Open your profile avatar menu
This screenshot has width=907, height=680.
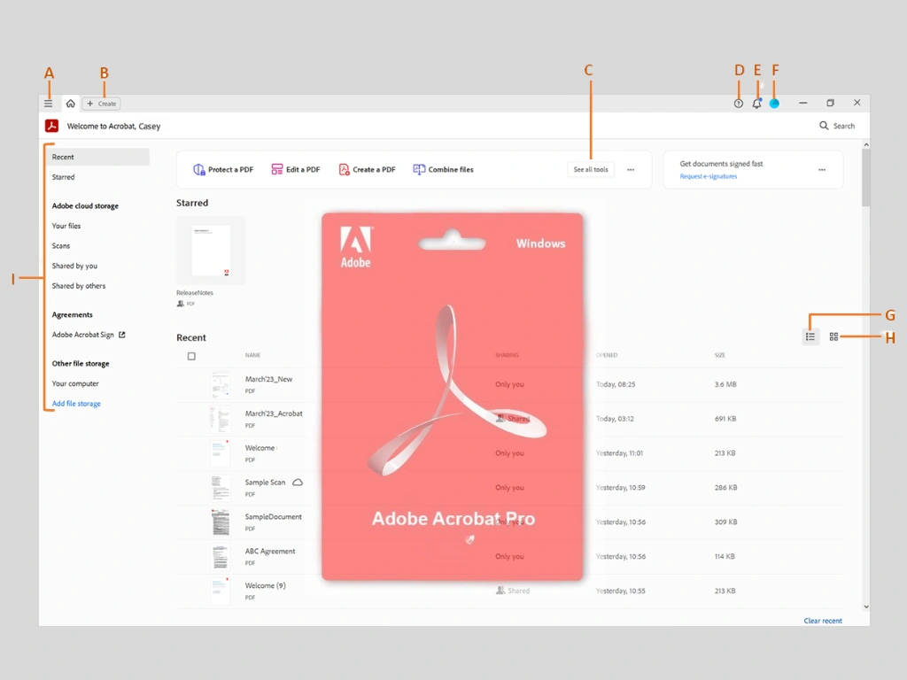click(774, 103)
